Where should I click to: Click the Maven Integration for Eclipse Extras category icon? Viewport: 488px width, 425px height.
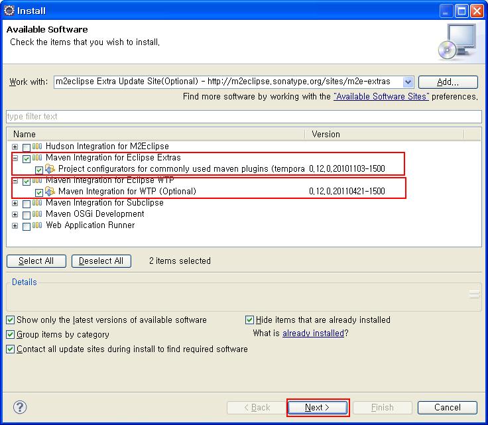[37, 157]
